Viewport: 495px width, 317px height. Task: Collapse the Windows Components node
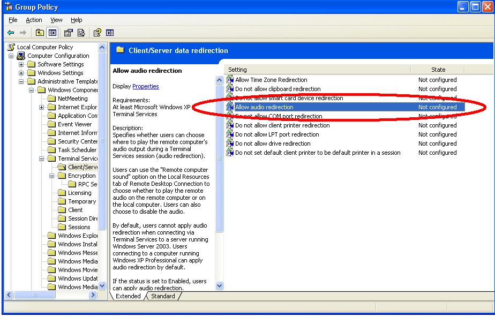[x=31, y=90]
